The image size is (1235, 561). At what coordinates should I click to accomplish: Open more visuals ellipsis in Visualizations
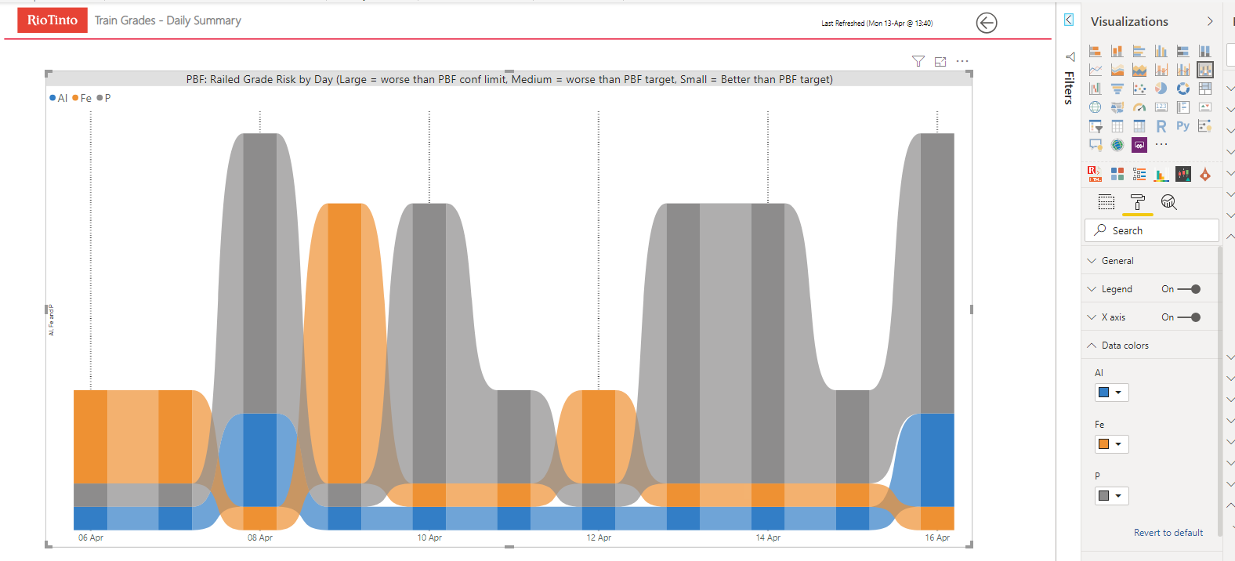[1161, 144]
